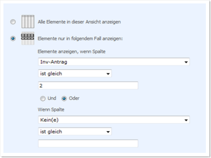Click the arrow on the second 'ist gleich' dropdown
The image size is (211, 158).
click(108, 132)
